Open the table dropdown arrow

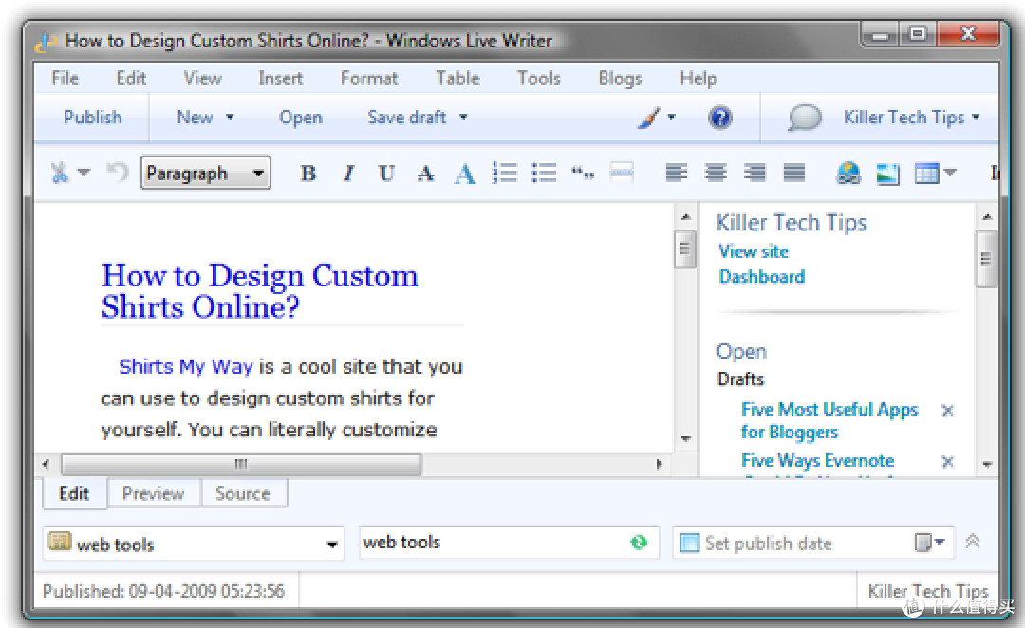point(950,173)
